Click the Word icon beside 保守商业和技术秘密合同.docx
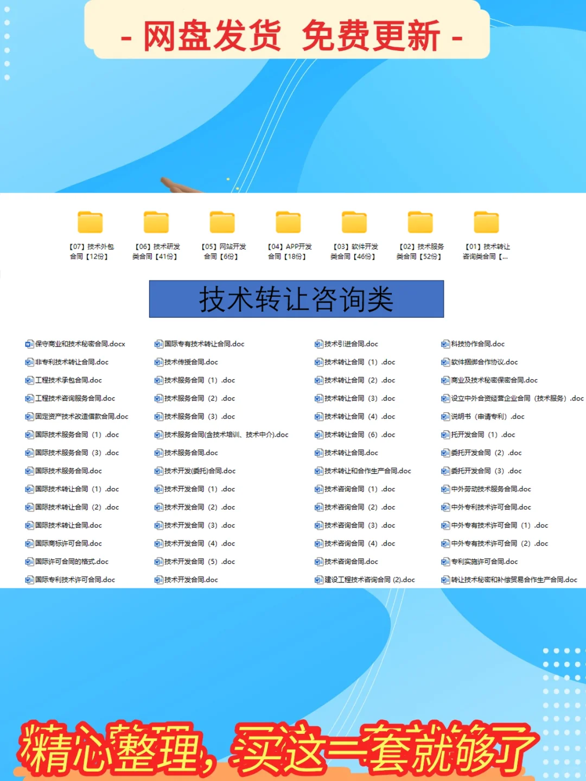Screen dimensions: 586x781 pos(28,344)
